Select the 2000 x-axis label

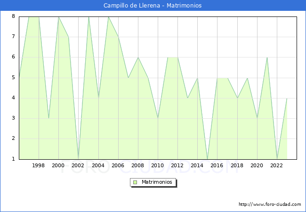[x=58, y=165]
